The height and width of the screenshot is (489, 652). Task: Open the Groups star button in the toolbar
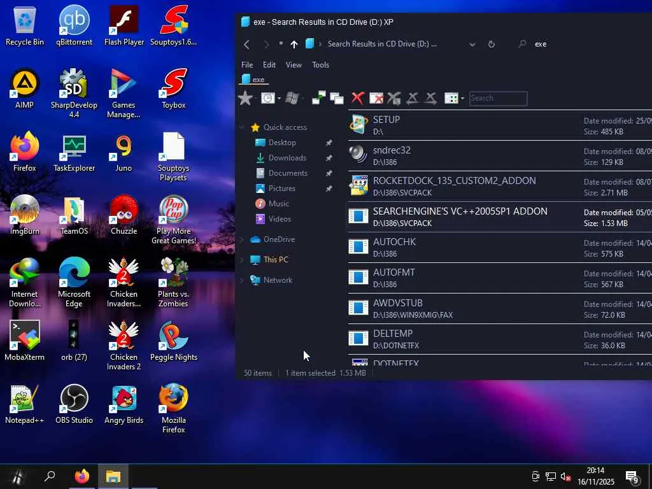(245, 98)
